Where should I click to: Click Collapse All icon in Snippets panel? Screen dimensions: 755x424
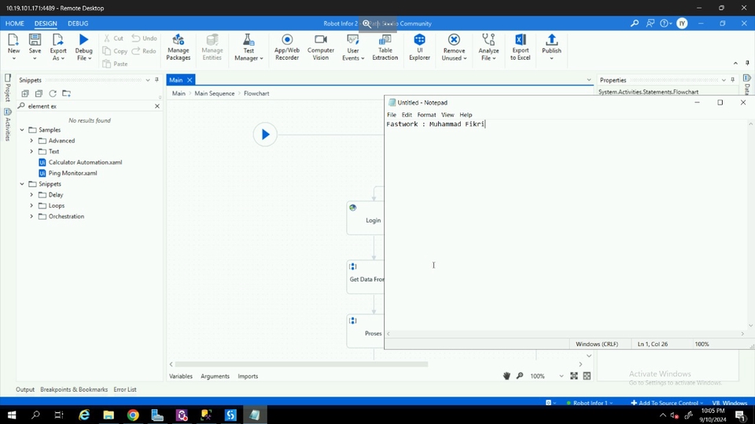point(39,94)
